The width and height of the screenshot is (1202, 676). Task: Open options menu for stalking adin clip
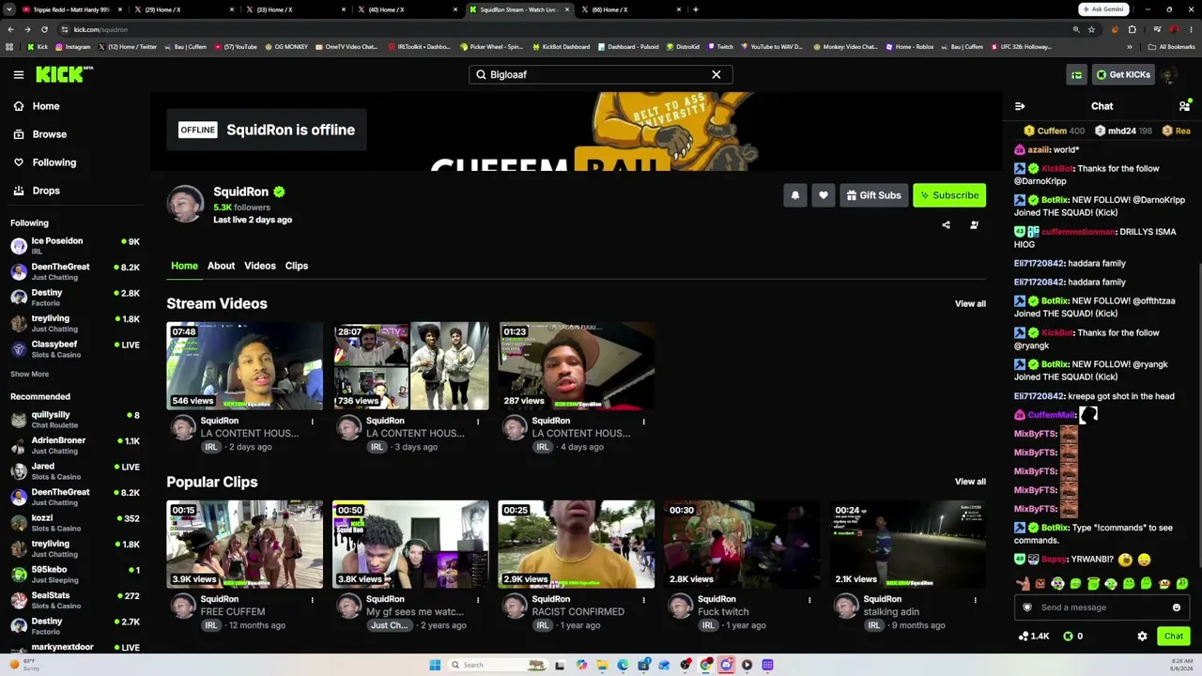(x=975, y=600)
